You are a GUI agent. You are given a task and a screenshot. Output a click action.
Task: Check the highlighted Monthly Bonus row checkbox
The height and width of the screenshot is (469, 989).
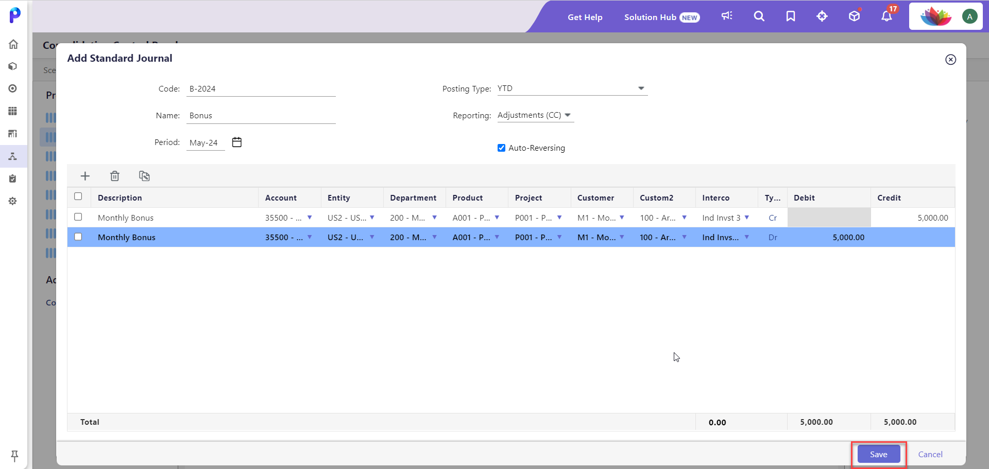tap(78, 237)
